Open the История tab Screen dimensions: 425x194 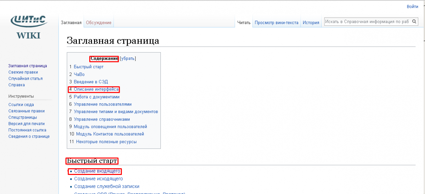(x=311, y=23)
